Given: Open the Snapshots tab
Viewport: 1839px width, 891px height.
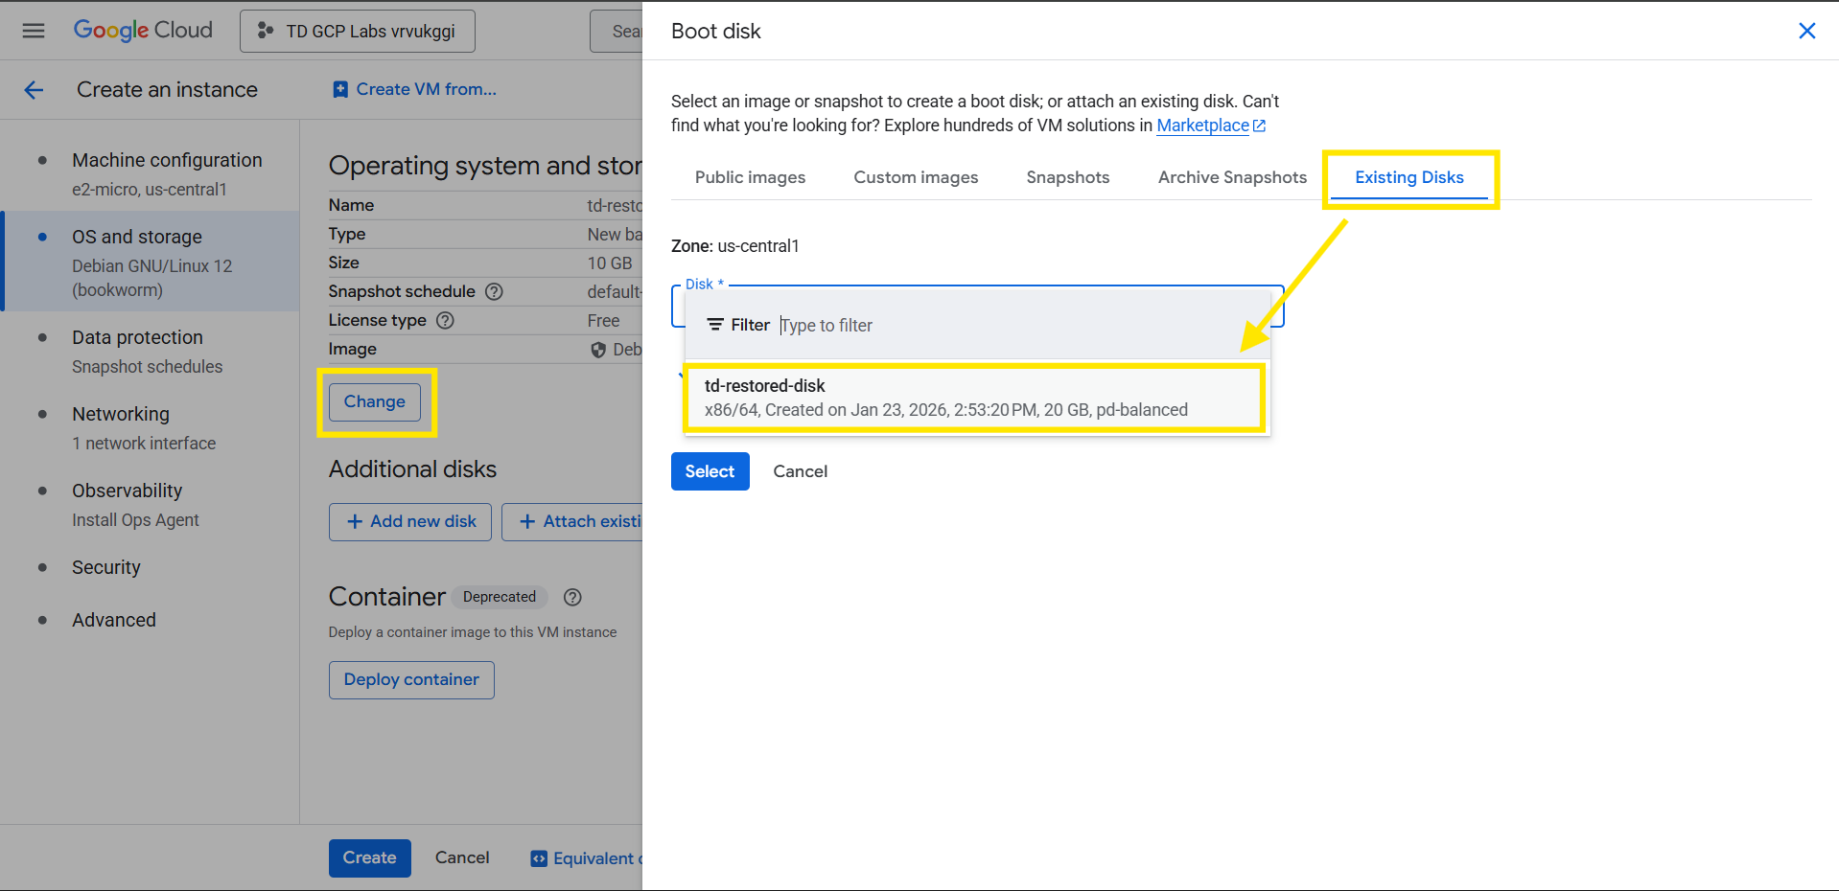Looking at the screenshot, I should click(1067, 177).
